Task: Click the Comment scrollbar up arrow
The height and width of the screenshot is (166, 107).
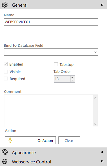Action: [x=95, y=98]
